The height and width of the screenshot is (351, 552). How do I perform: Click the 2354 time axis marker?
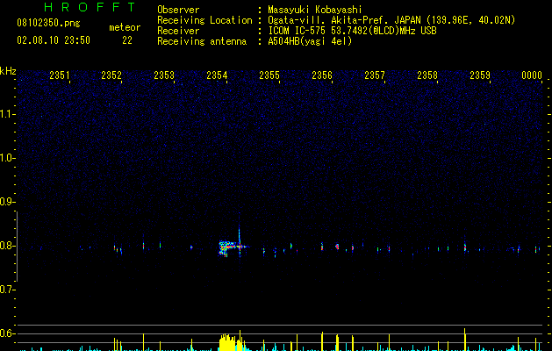[x=217, y=75]
